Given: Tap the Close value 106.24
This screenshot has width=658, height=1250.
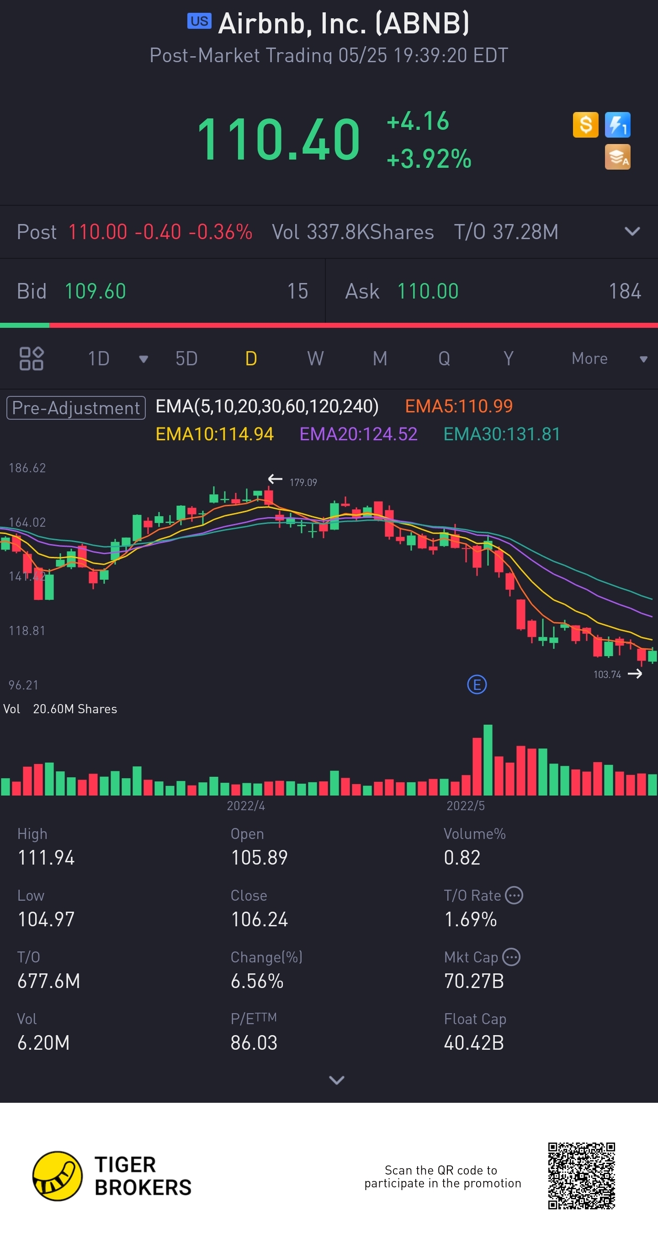Looking at the screenshot, I should pos(259,919).
